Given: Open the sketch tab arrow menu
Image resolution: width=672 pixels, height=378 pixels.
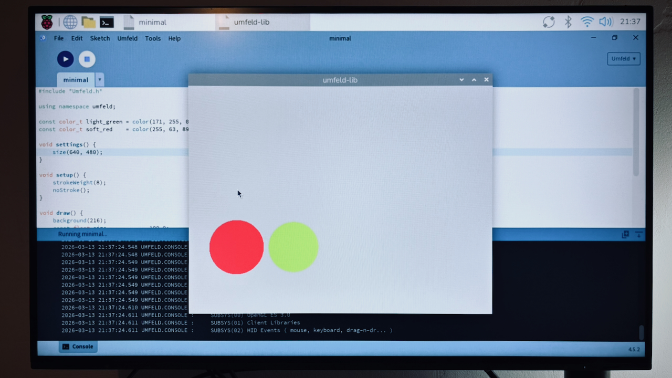Looking at the screenshot, I should point(99,80).
